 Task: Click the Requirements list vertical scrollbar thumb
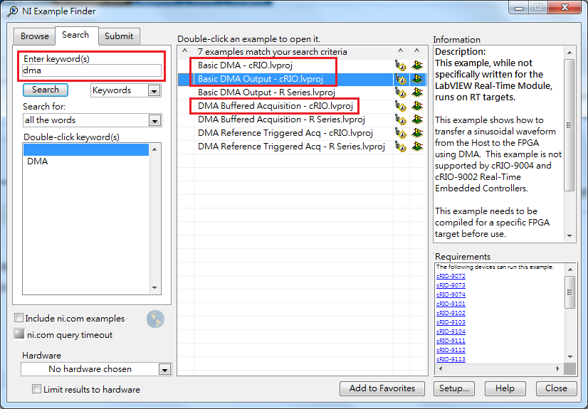point(570,292)
